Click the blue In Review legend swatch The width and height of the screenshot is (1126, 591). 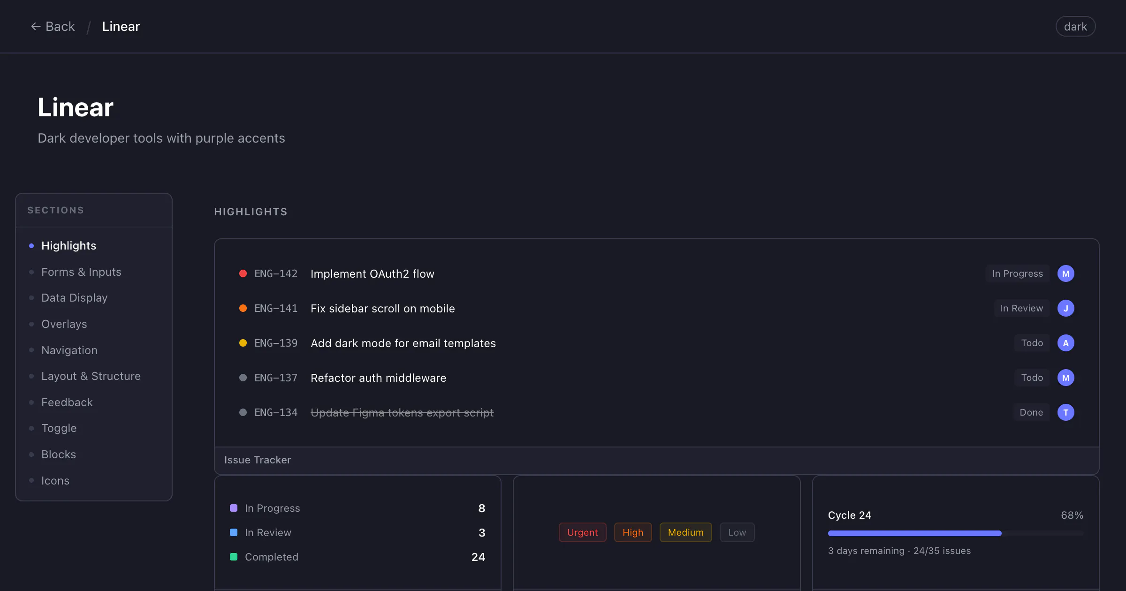[234, 532]
